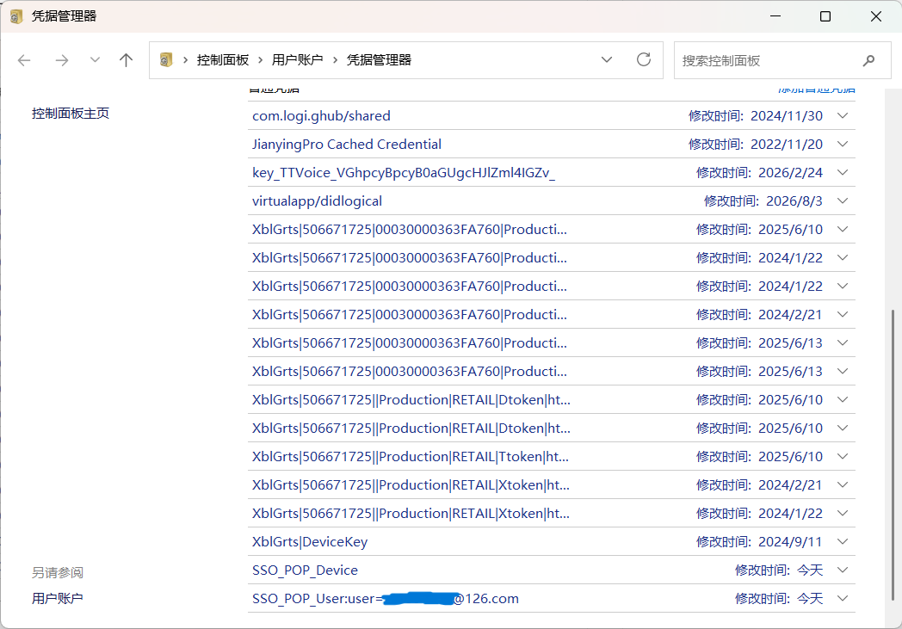902x629 pixels.
Task: Click the date 修改时间: 2026/8/3
Action: (x=763, y=201)
